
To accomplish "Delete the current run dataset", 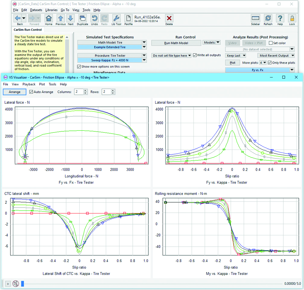I will [169, 18].
